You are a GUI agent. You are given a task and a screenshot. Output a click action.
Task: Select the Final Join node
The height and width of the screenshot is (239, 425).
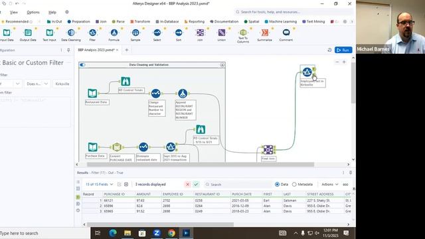268,149
